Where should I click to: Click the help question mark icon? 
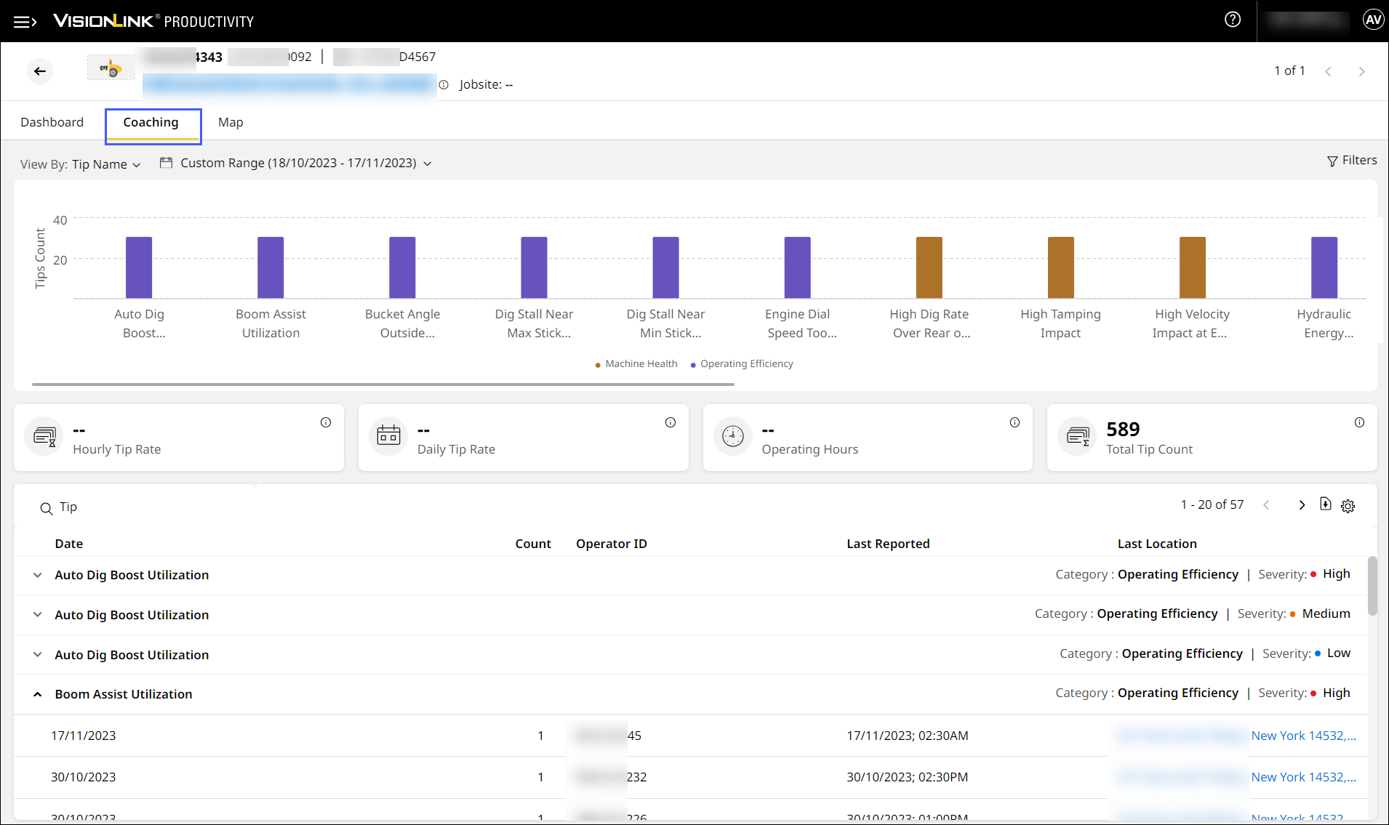click(1232, 20)
